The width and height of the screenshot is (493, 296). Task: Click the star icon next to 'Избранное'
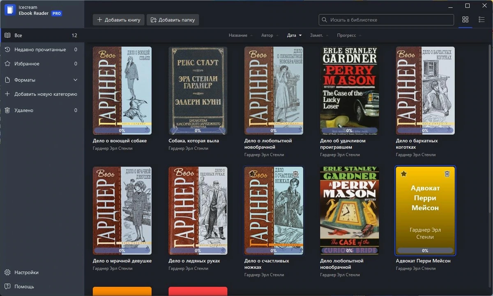[7, 64]
